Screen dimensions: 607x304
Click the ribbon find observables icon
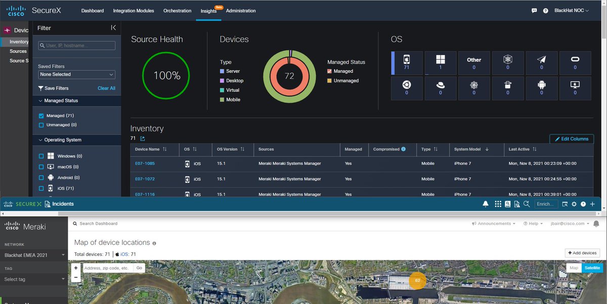point(565,204)
